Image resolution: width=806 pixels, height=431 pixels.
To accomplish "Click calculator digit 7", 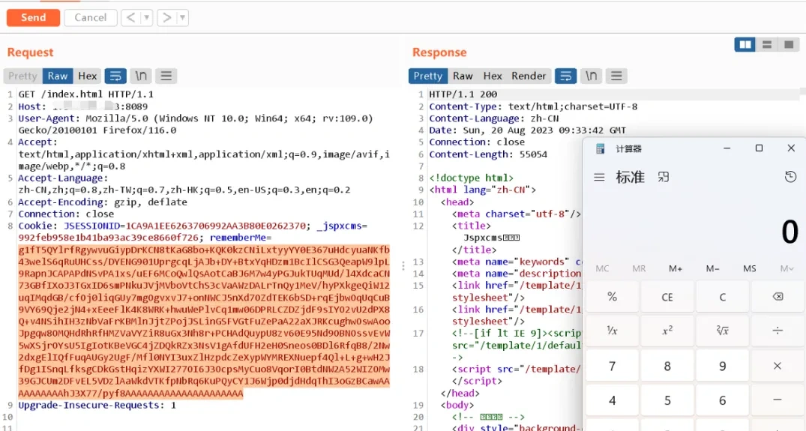I will pos(613,366).
